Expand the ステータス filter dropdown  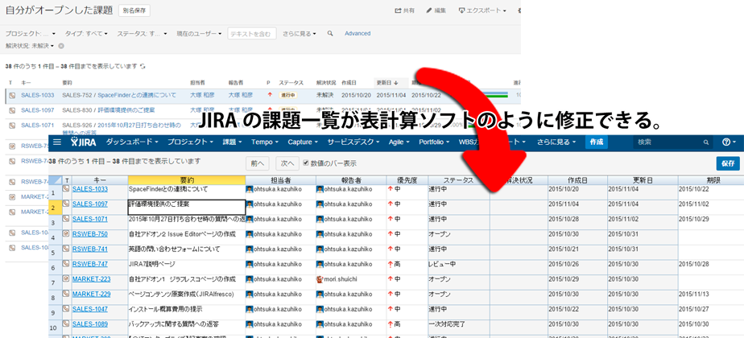(142, 34)
